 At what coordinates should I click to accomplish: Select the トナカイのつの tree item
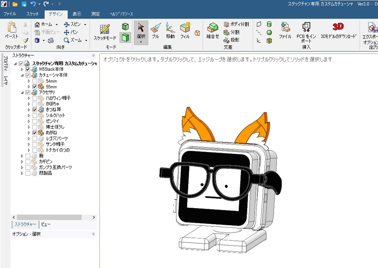tap(58, 150)
